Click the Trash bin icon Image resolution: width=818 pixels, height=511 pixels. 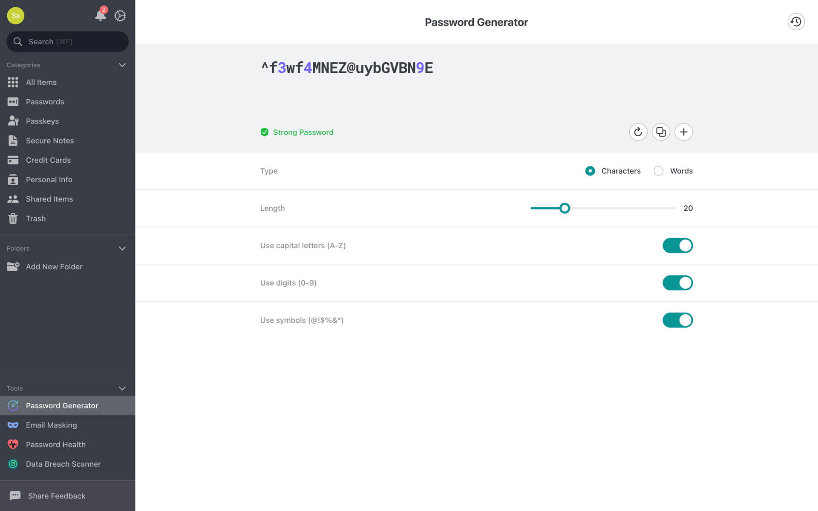pos(13,218)
